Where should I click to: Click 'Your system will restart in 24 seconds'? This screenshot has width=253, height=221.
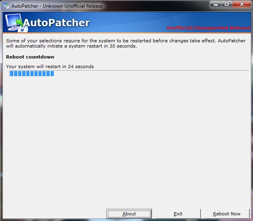pos(50,67)
